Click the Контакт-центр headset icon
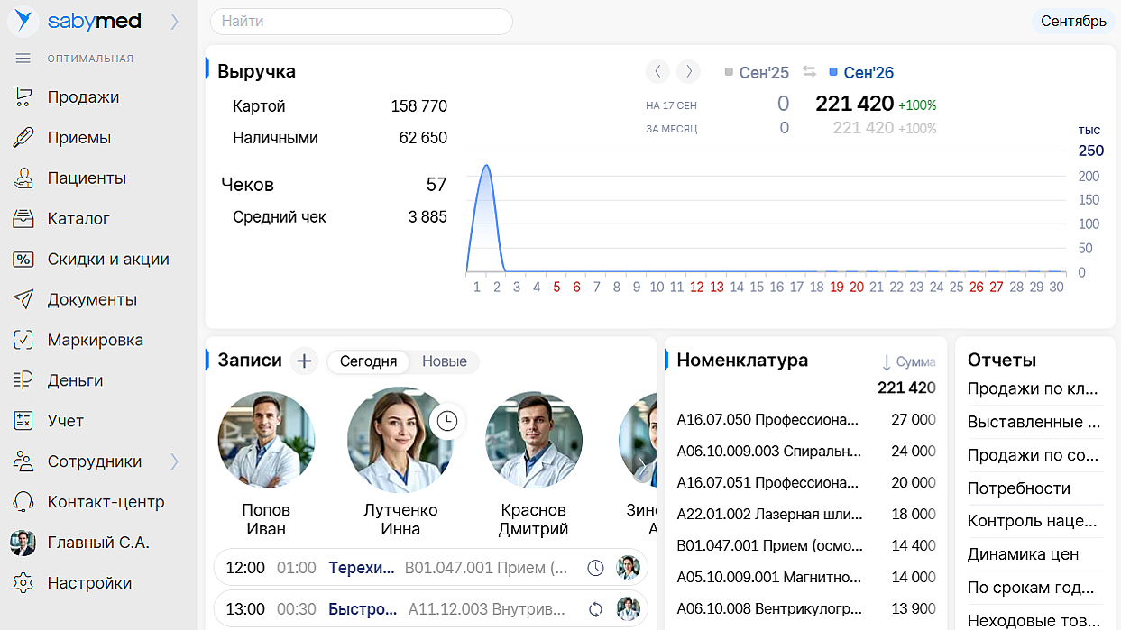This screenshot has width=1121, height=630. [x=23, y=502]
